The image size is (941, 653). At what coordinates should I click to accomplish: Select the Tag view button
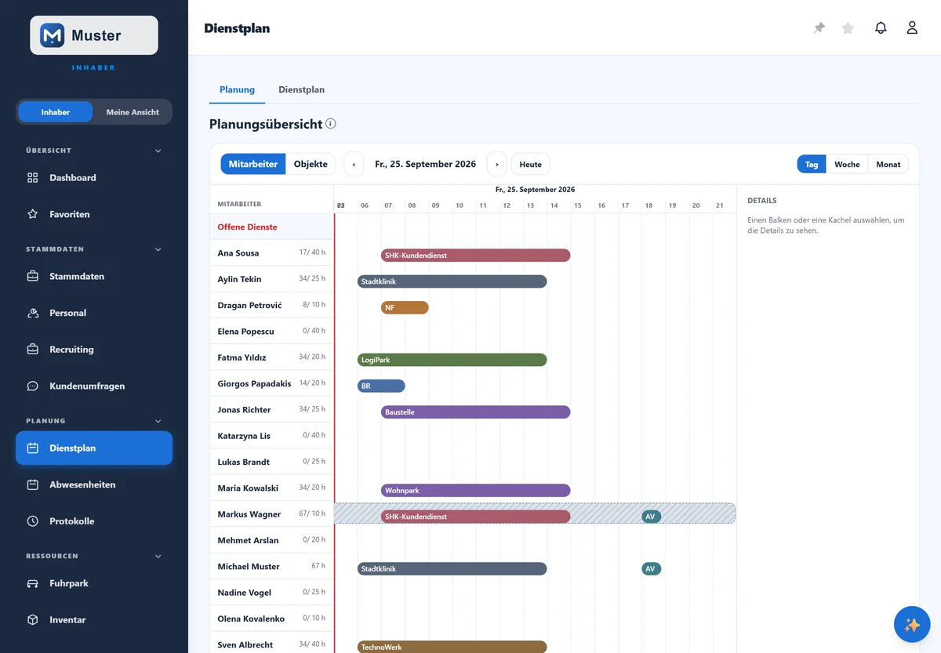click(x=812, y=165)
